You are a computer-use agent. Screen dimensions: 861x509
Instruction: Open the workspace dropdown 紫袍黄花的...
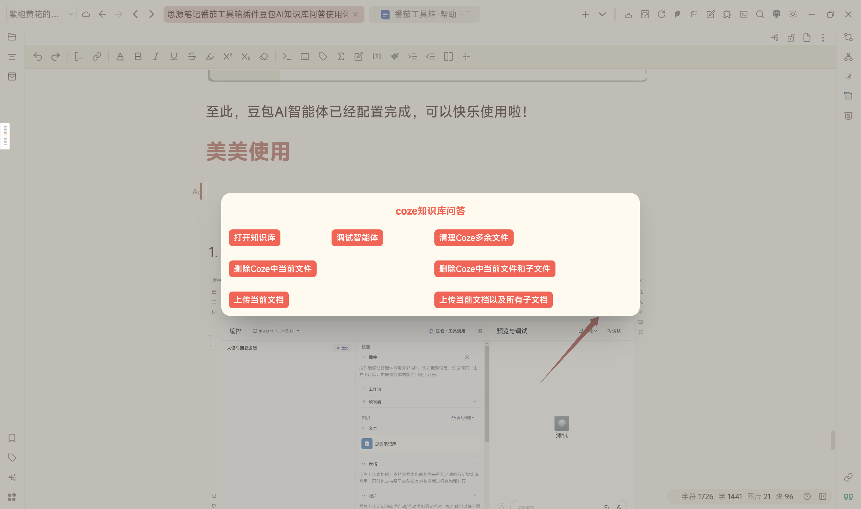pyautogui.click(x=41, y=14)
